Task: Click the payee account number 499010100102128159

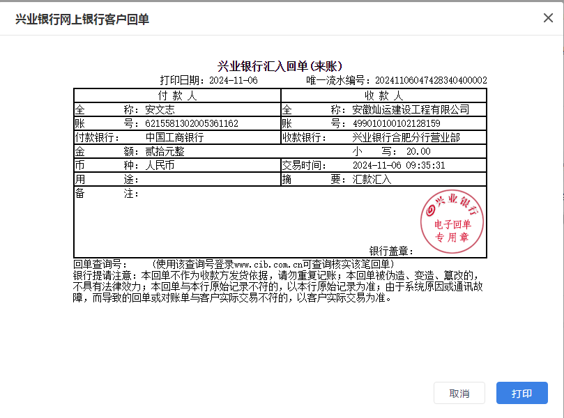Action: point(396,123)
